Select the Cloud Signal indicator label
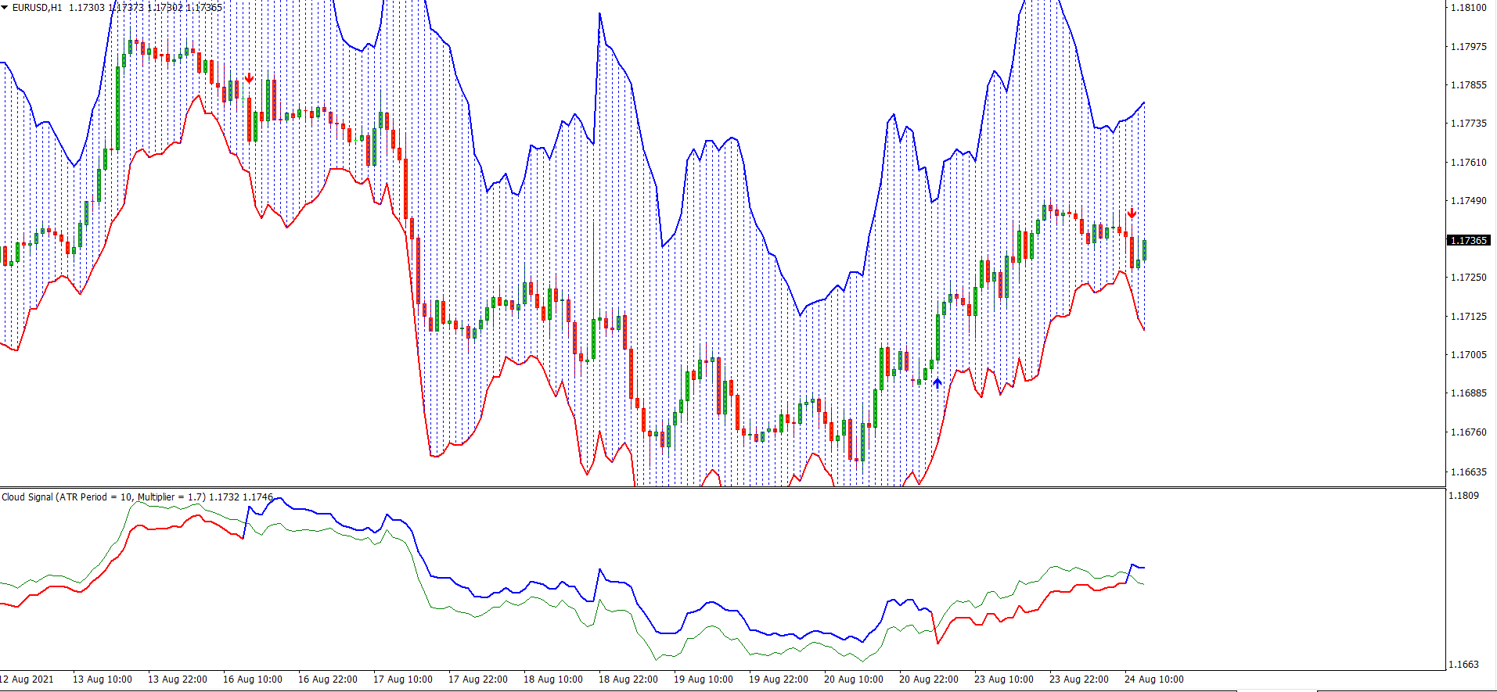The height and width of the screenshot is (692, 1497). [x=103, y=497]
